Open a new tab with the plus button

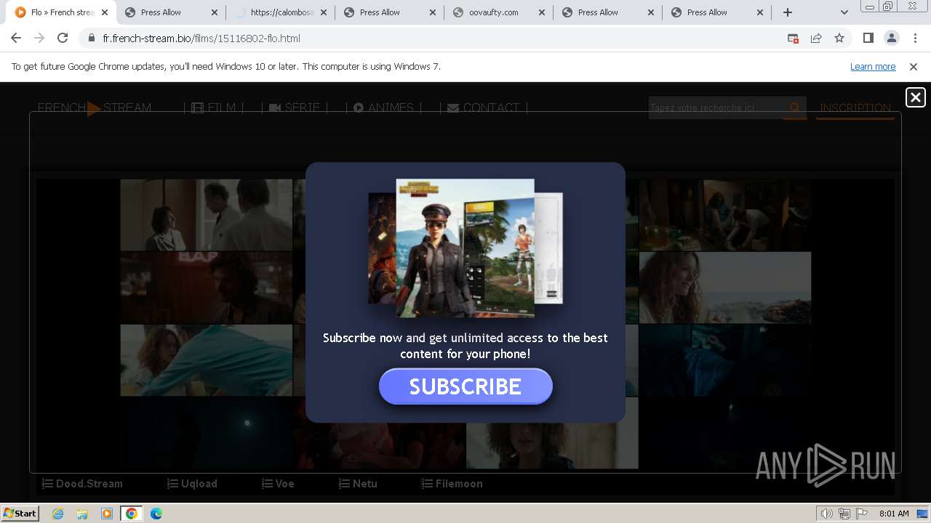tap(788, 12)
